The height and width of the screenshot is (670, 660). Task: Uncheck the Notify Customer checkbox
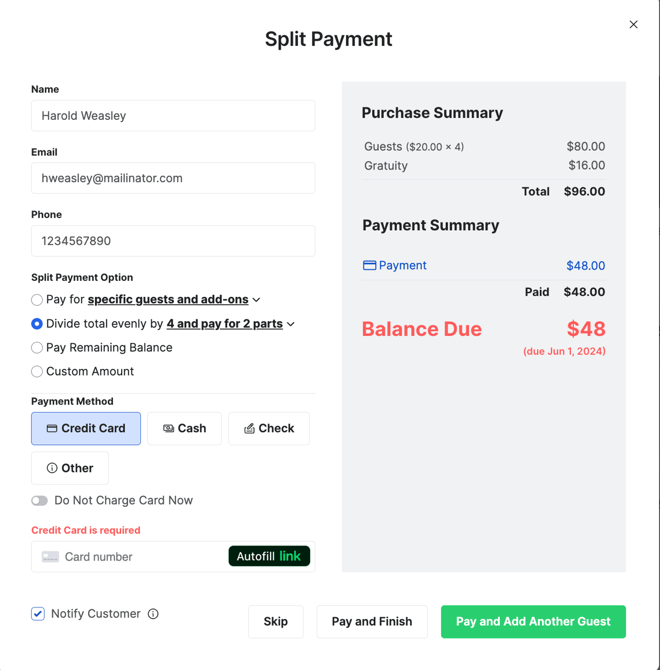(38, 614)
